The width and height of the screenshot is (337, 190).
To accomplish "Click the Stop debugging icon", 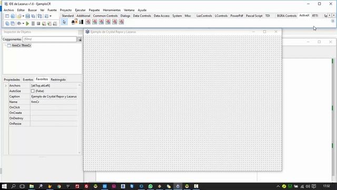I will click(x=38, y=23).
